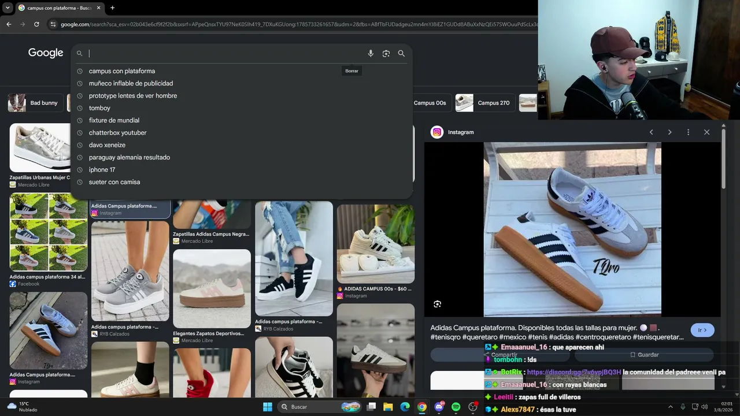The width and height of the screenshot is (740, 416).
Task: Open the 'Adidas campus plataforma 34 al' Facebook result
Action: coord(49,239)
